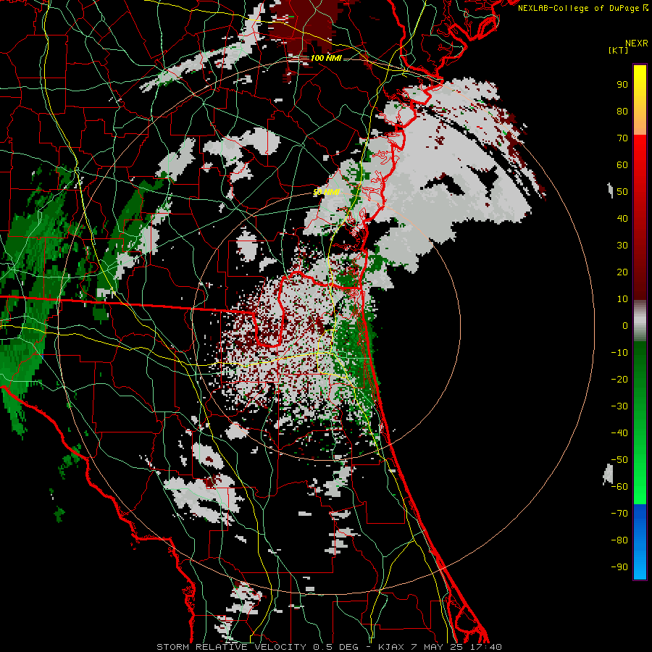652x652 pixels.
Task: Click the positive 80 value on velocity scale
Action: [x=622, y=112]
